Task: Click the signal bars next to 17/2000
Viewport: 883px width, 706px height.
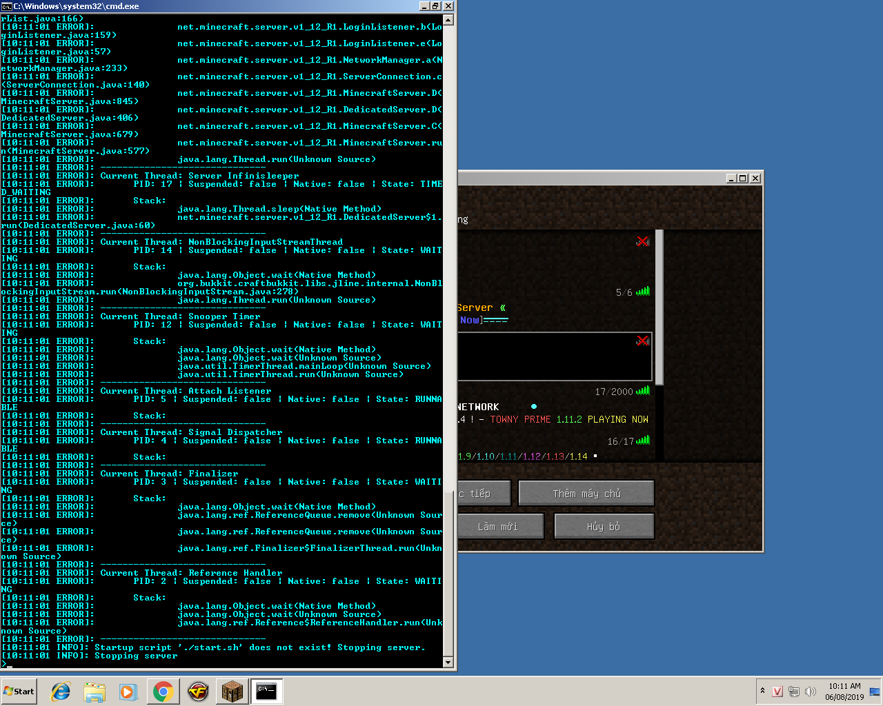Action: click(643, 390)
